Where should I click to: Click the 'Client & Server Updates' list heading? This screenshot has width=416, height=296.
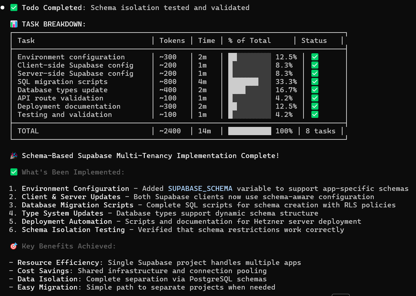[71, 197]
